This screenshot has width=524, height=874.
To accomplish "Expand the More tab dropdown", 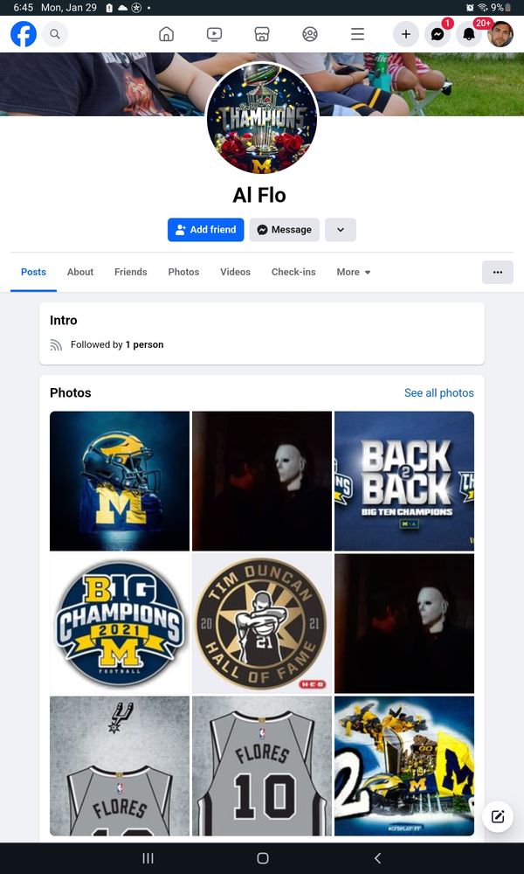I will [x=354, y=272].
